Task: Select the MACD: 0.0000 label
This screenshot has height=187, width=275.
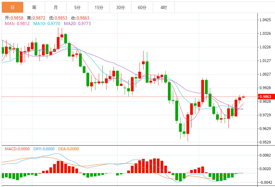Action: pyautogui.click(x=17, y=149)
